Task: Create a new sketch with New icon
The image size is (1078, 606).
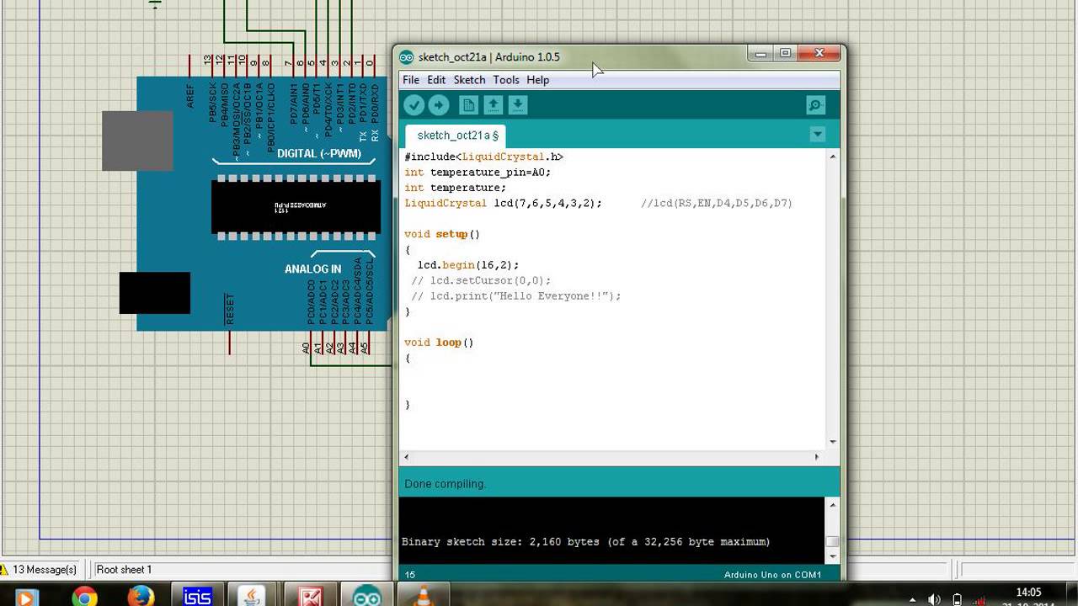Action: tap(469, 105)
